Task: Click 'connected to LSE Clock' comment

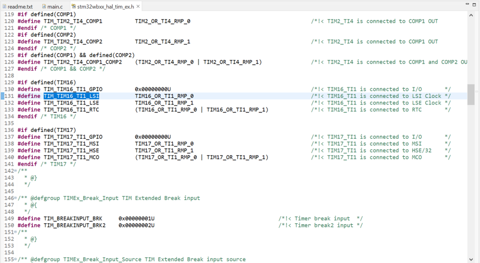Action: pos(406,103)
